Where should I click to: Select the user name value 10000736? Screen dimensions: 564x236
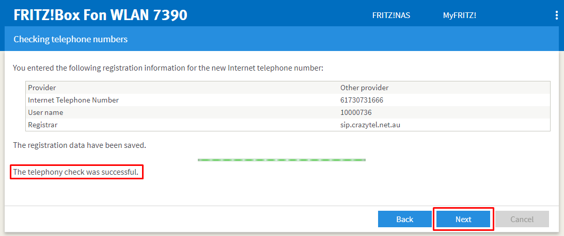coord(356,112)
